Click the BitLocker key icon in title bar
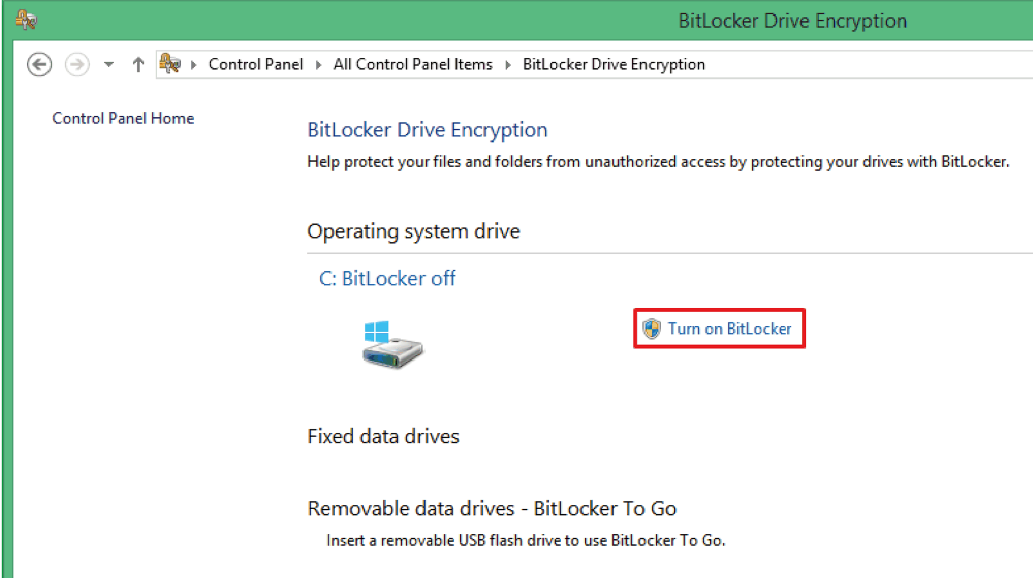Screen dimensions: 1034x578 pos(26,20)
